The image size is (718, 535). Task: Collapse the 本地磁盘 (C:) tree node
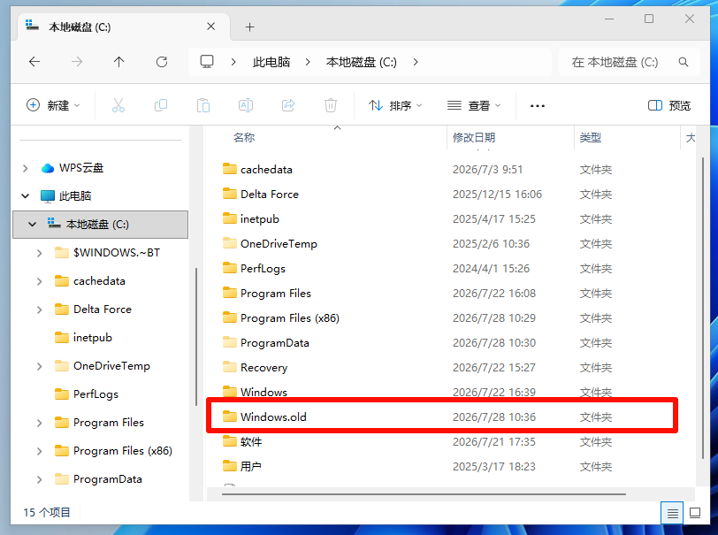coord(32,224)
